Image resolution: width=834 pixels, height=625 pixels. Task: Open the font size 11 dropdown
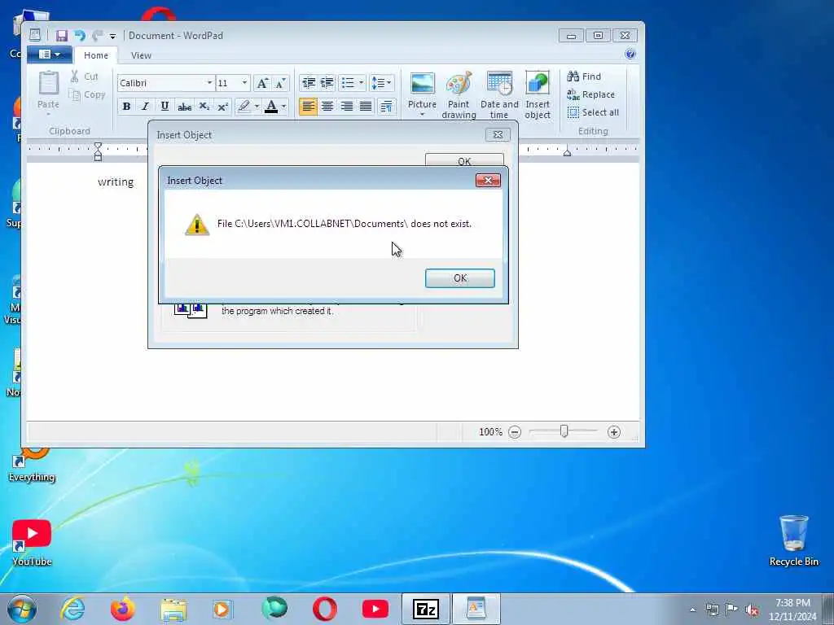click(x=244, y=83)
